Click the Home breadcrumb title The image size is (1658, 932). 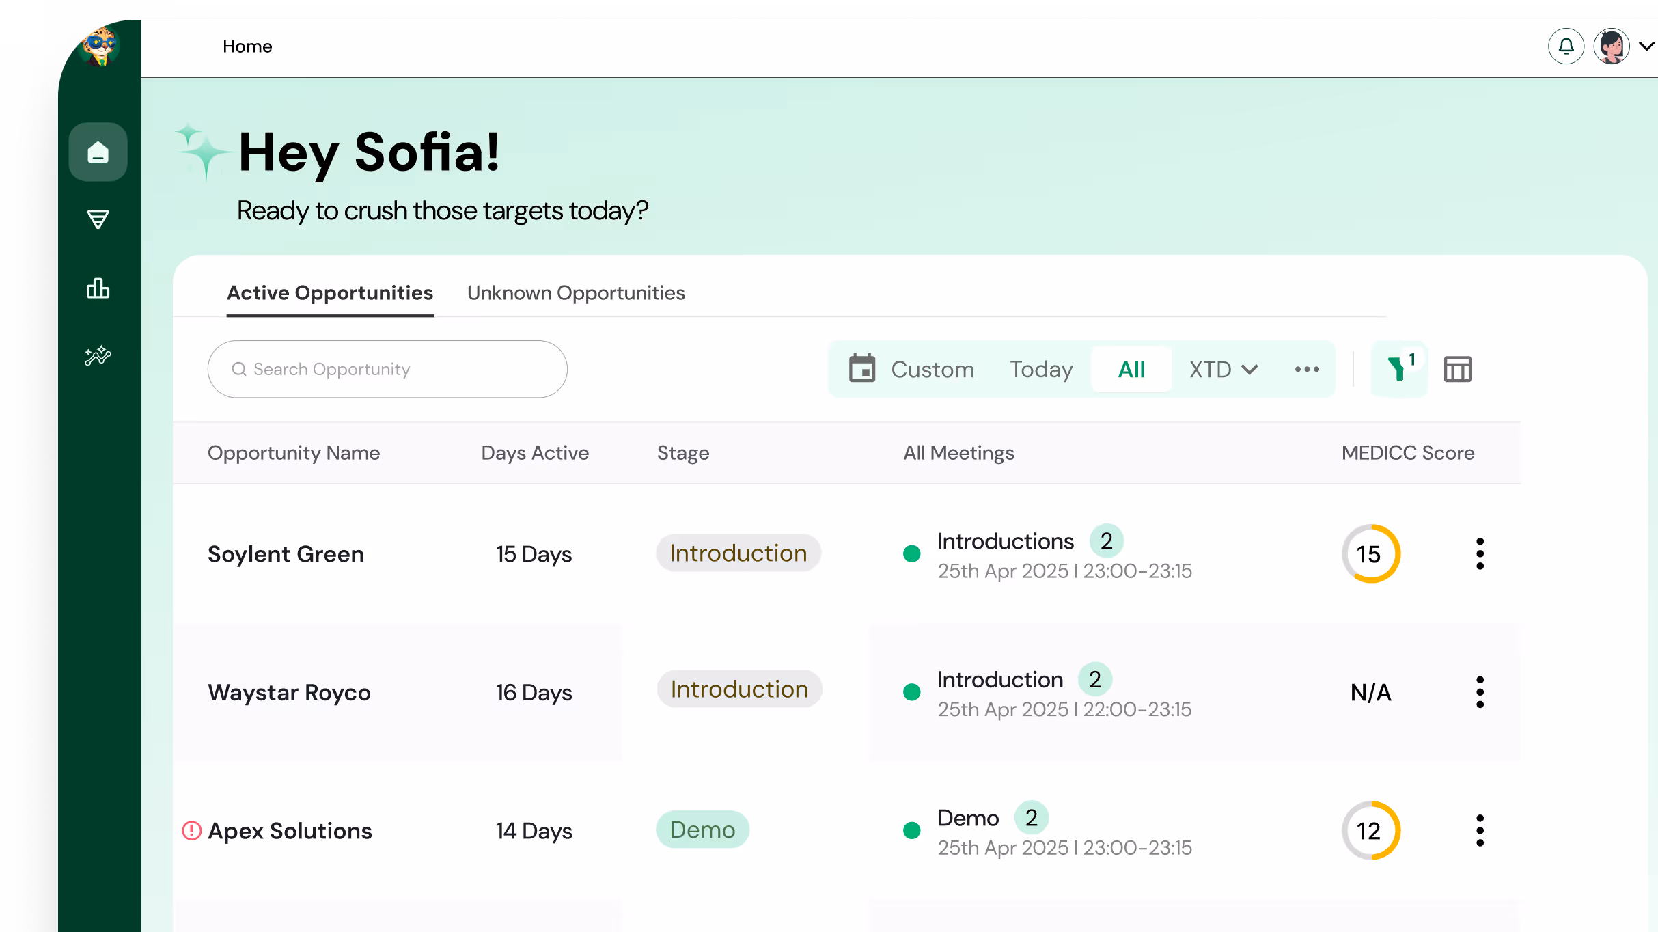click(x=247, y=46)
